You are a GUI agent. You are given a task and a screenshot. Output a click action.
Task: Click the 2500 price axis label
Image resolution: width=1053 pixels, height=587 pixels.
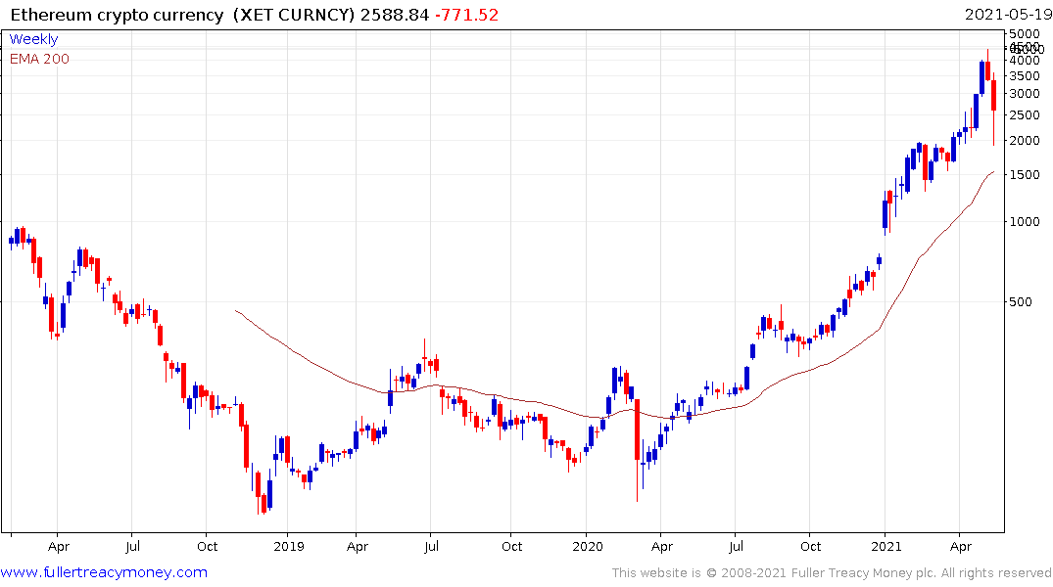pos(1025,115)
